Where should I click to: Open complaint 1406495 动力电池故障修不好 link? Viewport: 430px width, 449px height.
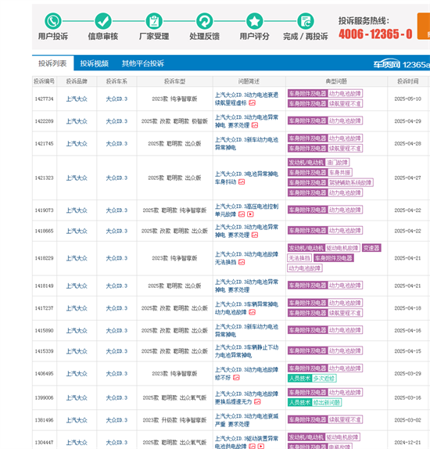click(x=246, y=374)
